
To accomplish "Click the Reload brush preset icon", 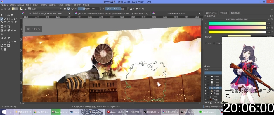I will tap(72, 9).
